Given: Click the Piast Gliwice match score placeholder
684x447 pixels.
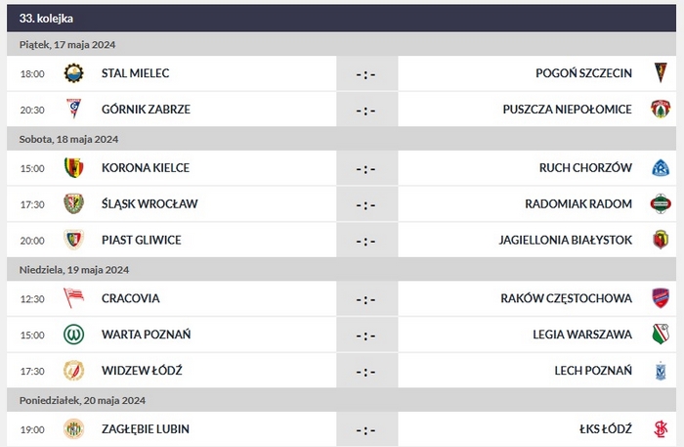Looking at the screenshot, I should [366, 241].
